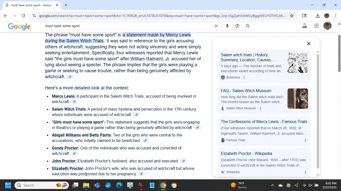
Task: Open clock and date 8:32 PM
Action: (330, 185)
